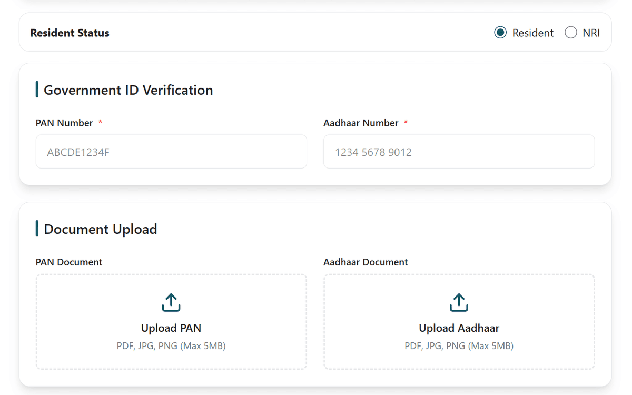Click inside the PAN Number input field
Image resolution: width=632 pixels, height=395 pixels.
tap(171, 152)
